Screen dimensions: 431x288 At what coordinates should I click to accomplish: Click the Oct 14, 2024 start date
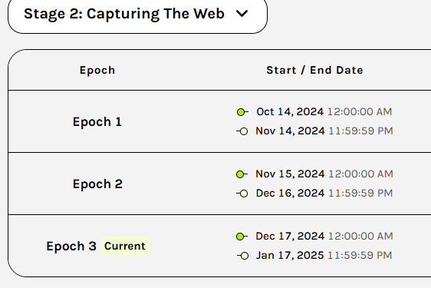pos(290,112)
